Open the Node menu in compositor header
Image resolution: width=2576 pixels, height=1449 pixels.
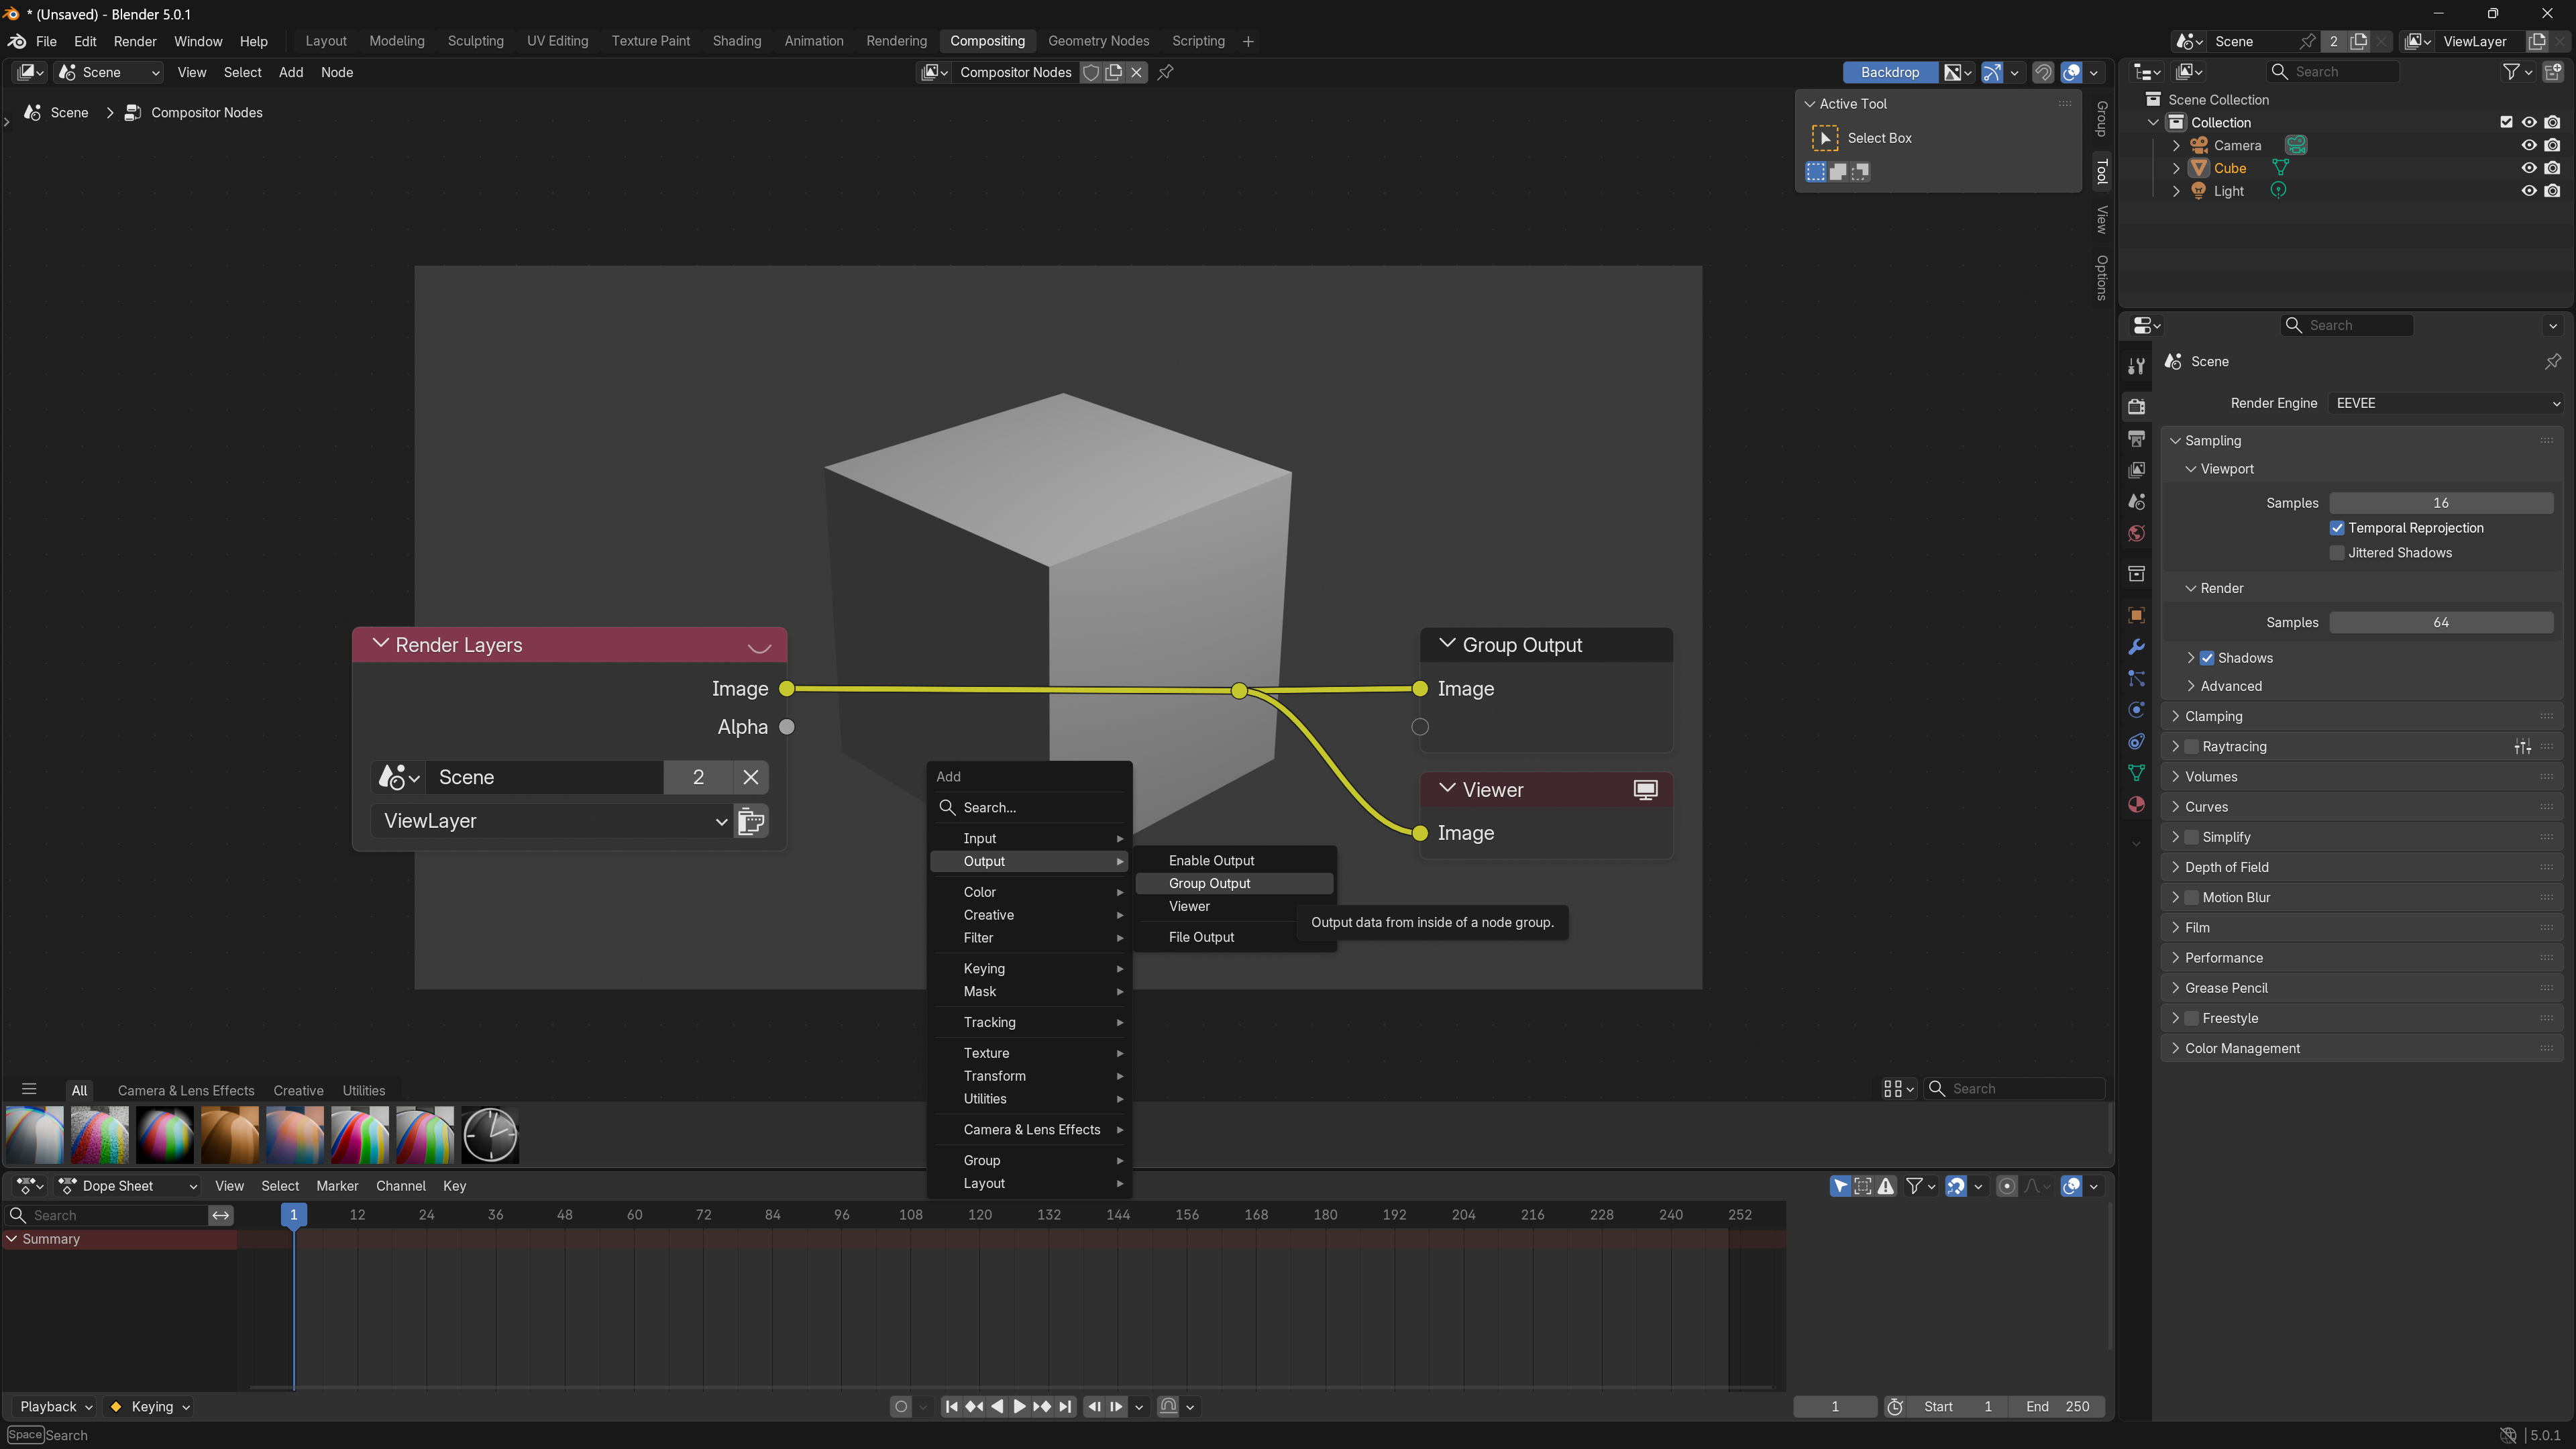tap(337, 72)
